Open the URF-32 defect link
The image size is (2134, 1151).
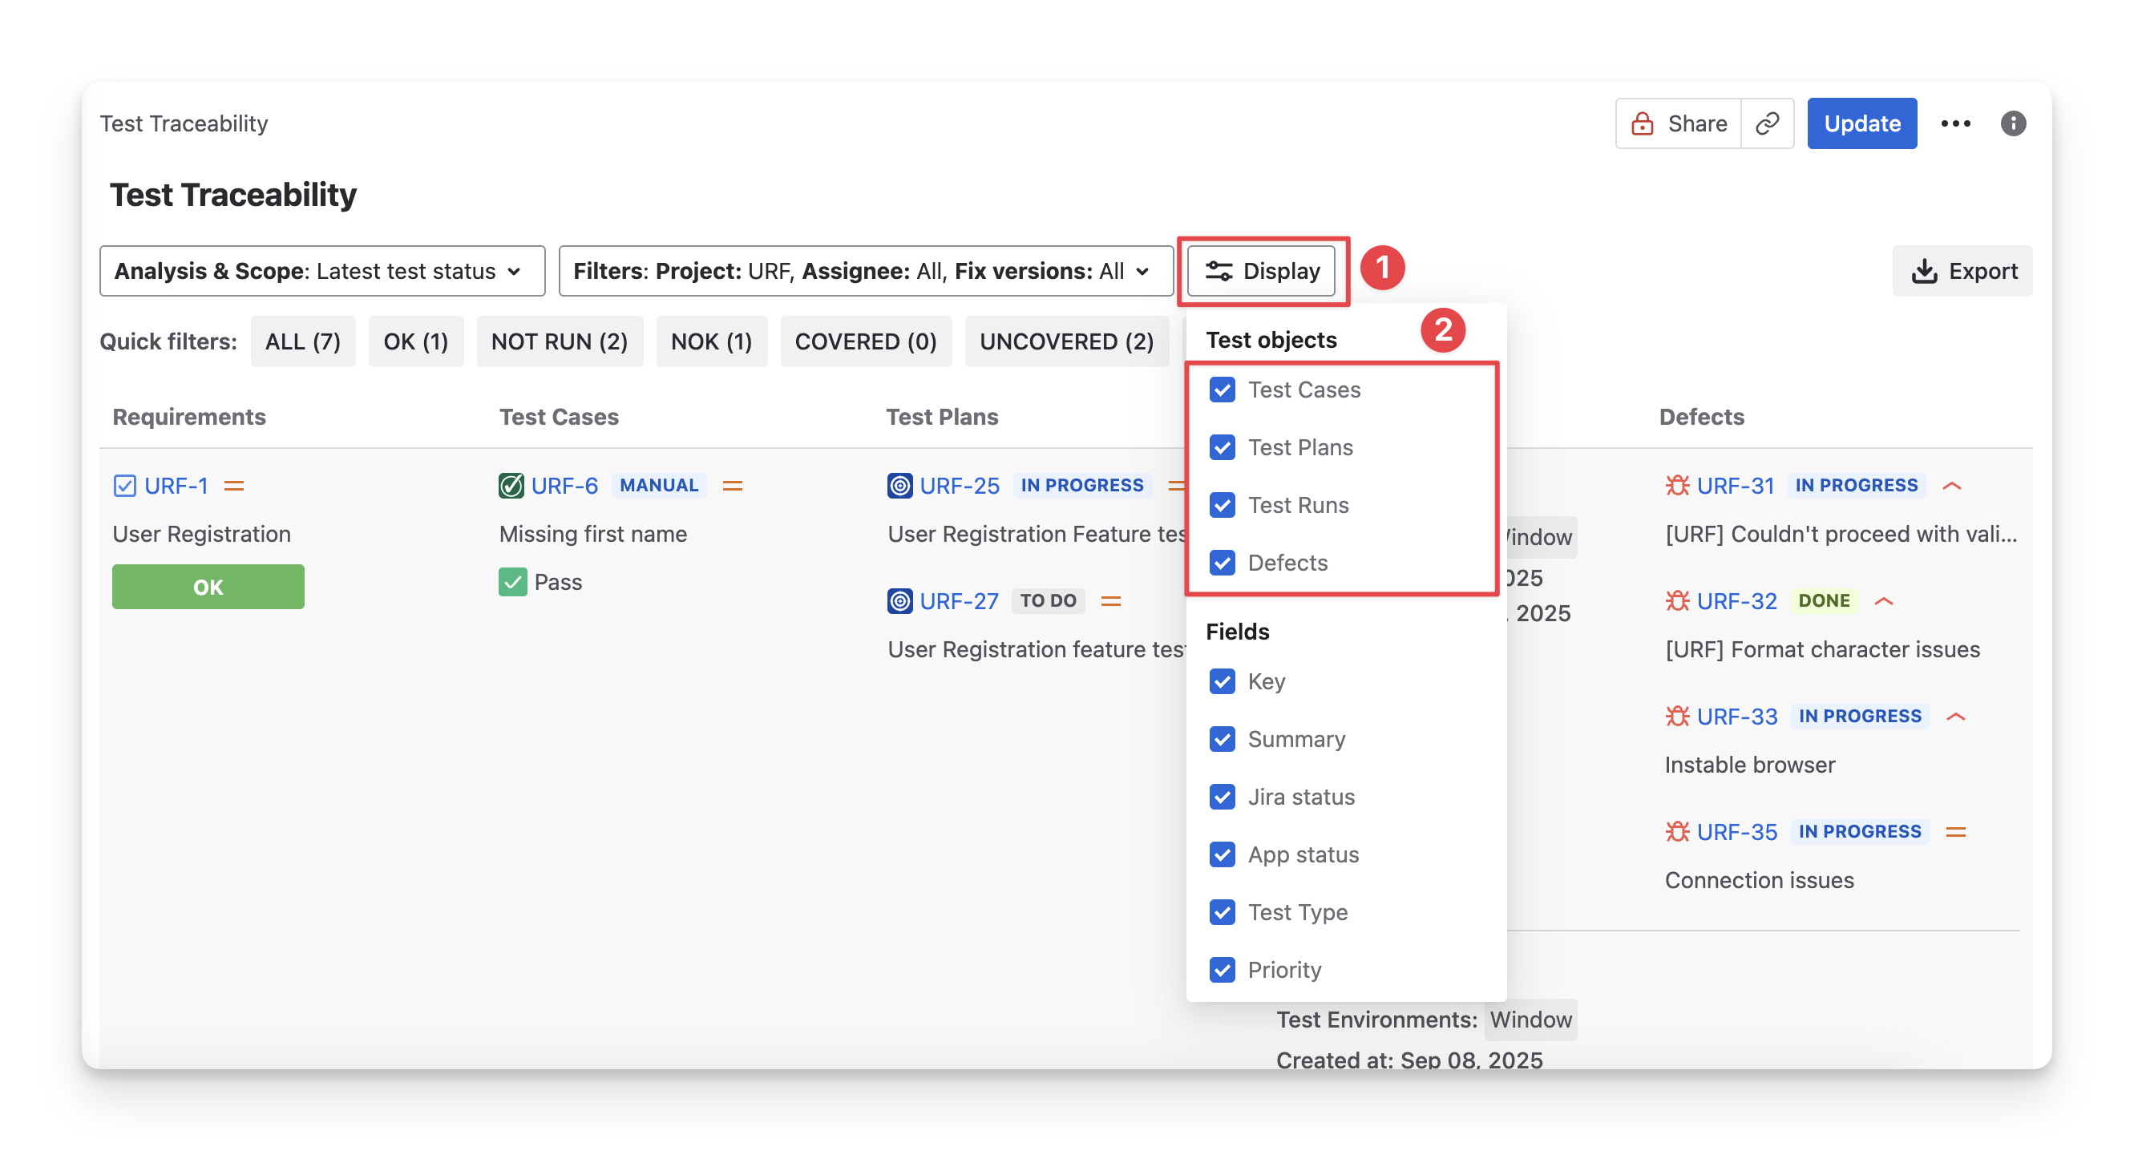(x=1736, y=601)
